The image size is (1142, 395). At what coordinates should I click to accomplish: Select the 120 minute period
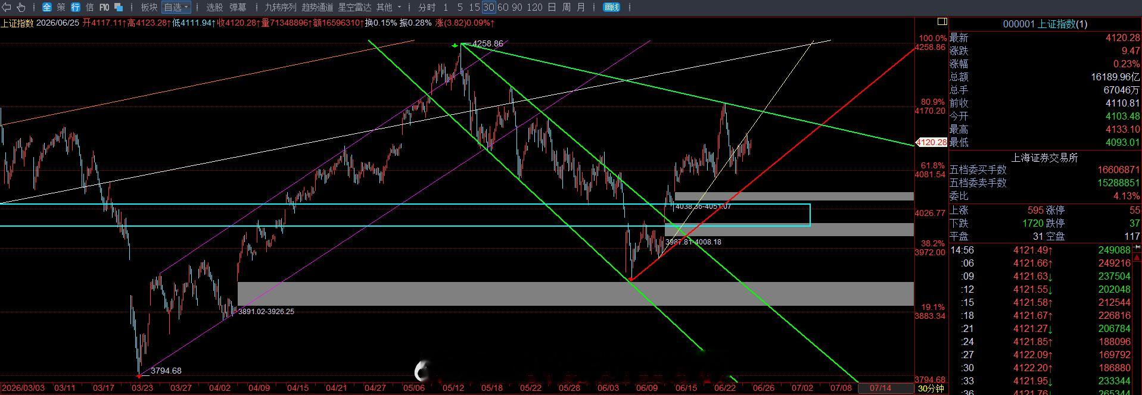pyautogui.click(x=535, y=7)
